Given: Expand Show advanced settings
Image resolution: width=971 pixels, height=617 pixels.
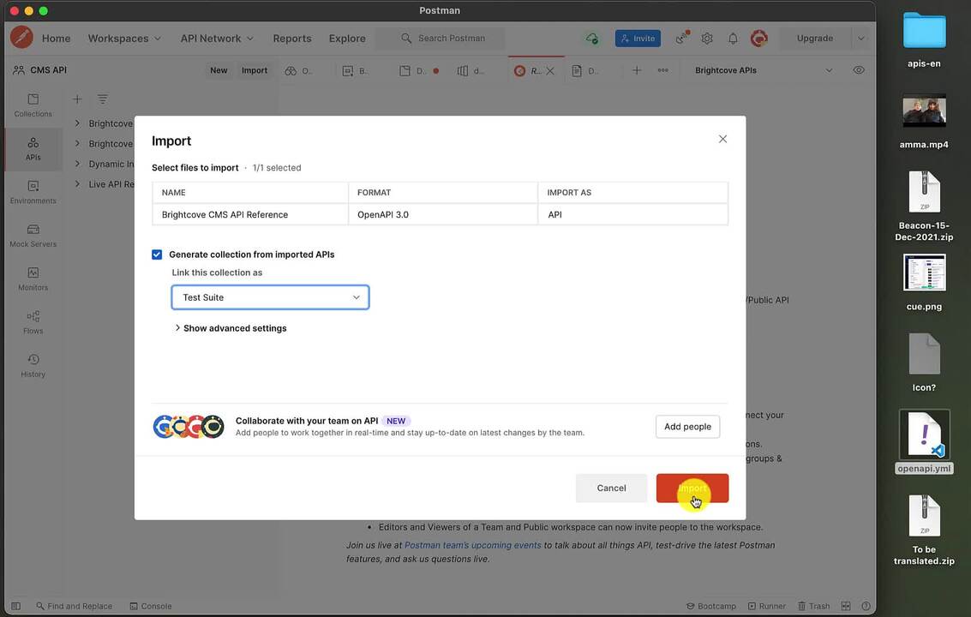Looking at the screenshot, I should [x=231, y=328].
